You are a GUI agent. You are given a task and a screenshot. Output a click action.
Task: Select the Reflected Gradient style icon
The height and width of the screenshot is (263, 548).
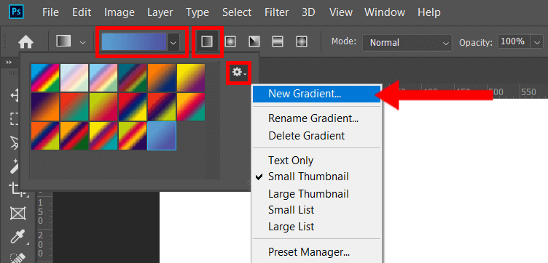pos(278,42)
